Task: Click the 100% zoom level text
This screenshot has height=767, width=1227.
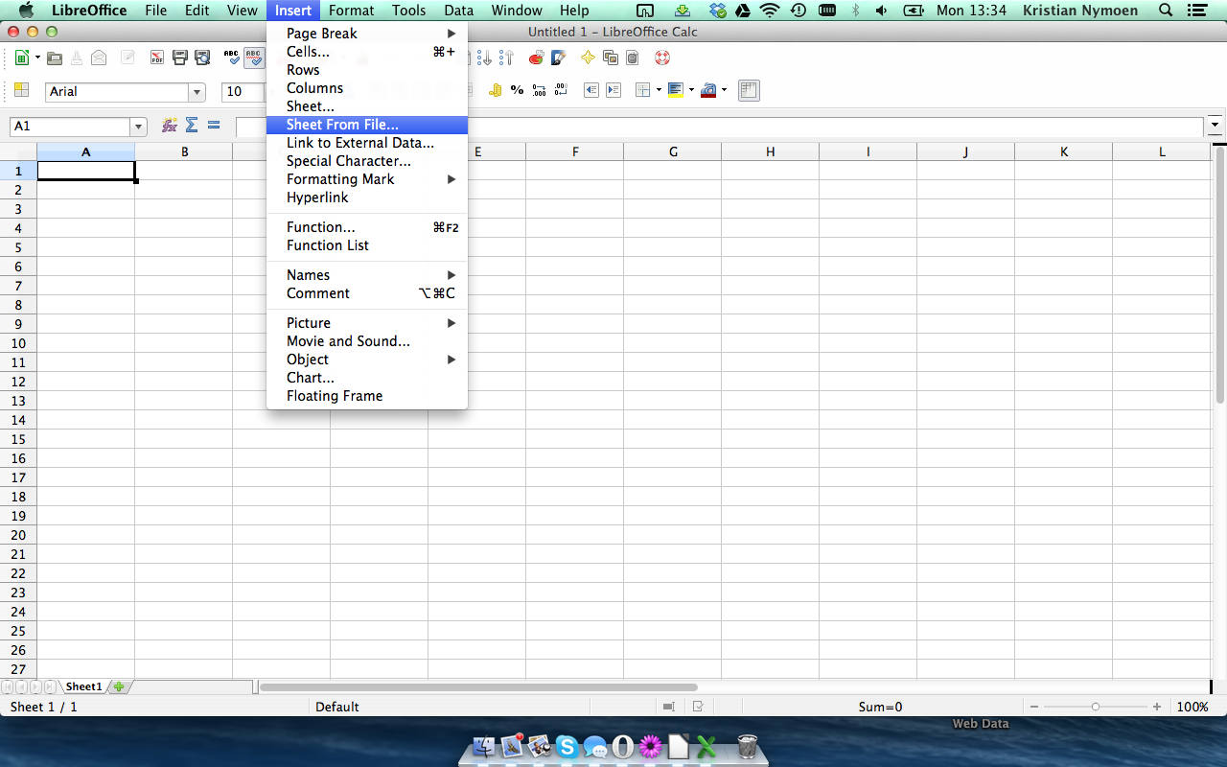Action: pos(1192,707)
